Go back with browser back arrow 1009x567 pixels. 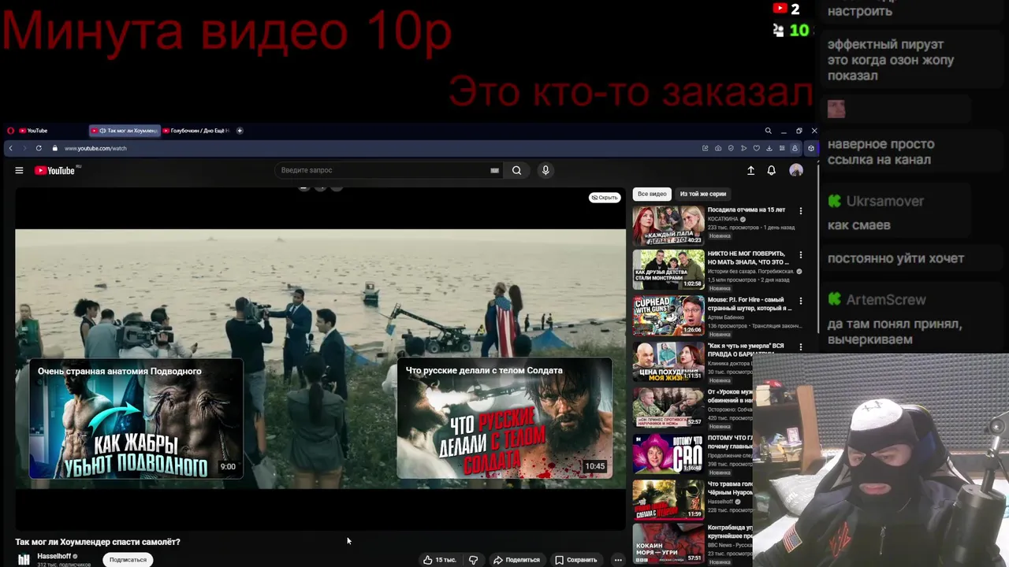10,148
